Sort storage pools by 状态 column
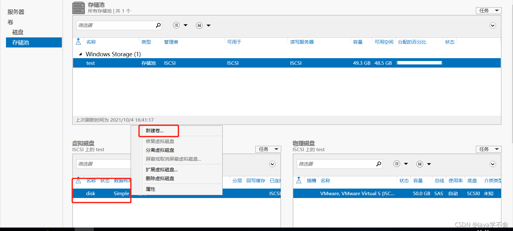Image resolution: width=513 pixels, height=231 pixels. [x=450, y=42]
